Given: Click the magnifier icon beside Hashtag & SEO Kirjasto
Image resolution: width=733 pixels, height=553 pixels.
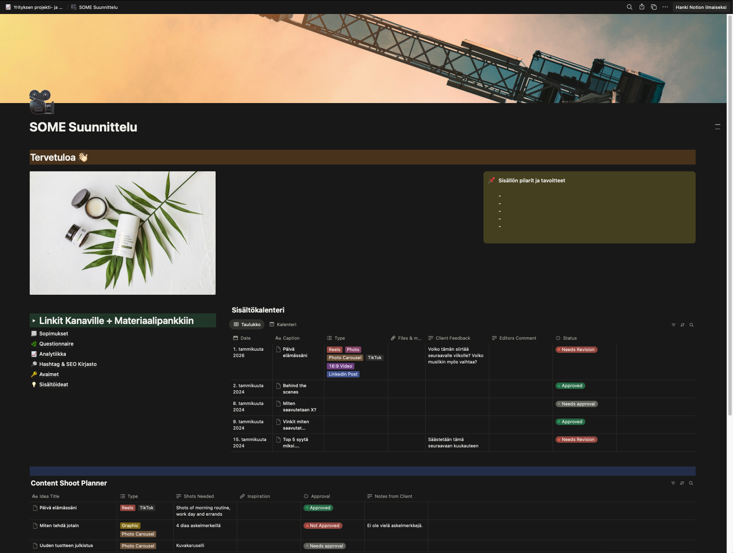Looking at the screenshot, I should pos(34,364).
